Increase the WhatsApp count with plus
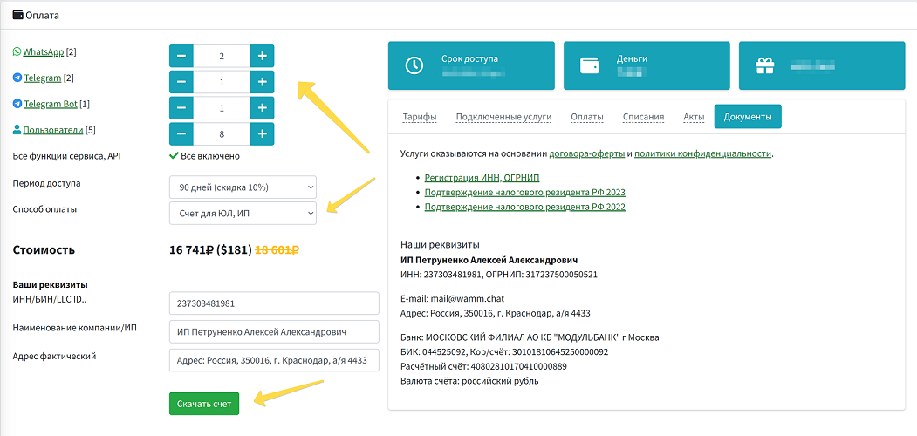 coord(262,56)
